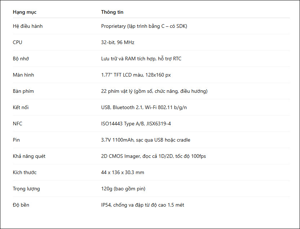The height and width of the screenshot is (229, 300).
Task: Click the "44 x 136 x 30.3 mm" value
Action: tap(123, 172)
